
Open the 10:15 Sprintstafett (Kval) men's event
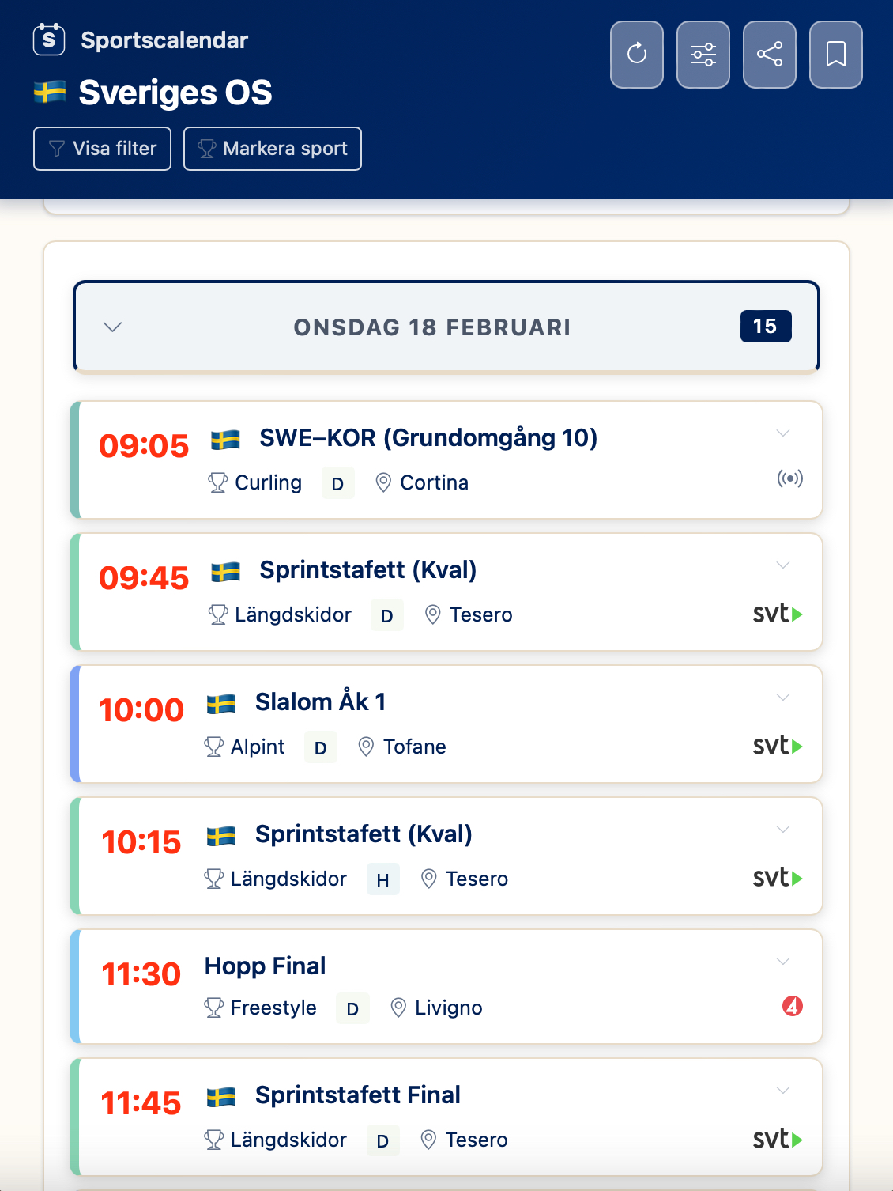point(364,834)
